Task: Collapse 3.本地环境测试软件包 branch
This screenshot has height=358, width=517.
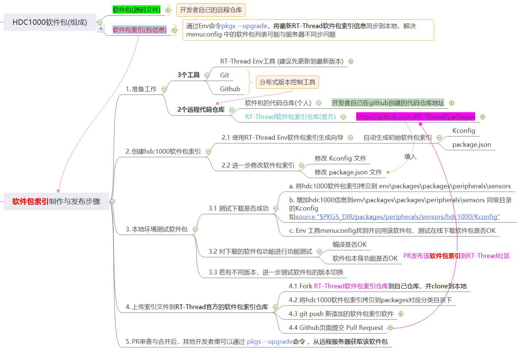Action: coord(195,229)
